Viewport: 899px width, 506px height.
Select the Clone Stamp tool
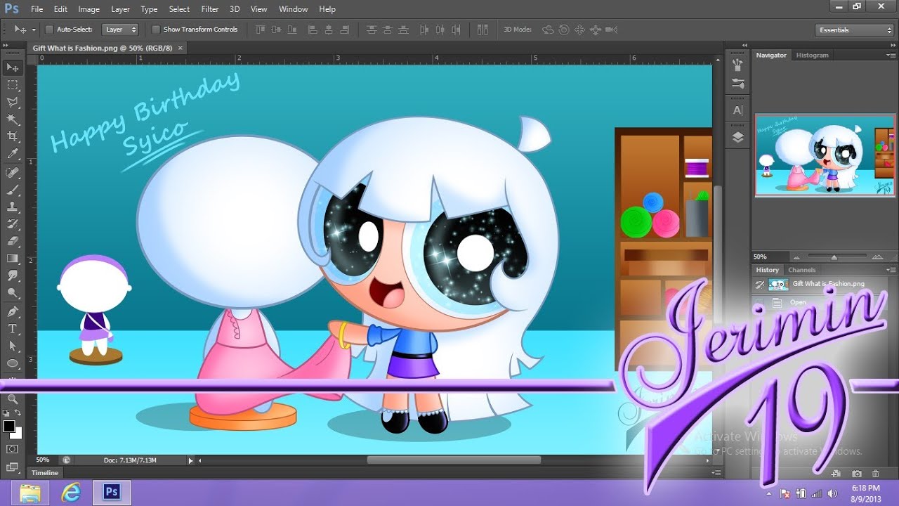(13, 207)
